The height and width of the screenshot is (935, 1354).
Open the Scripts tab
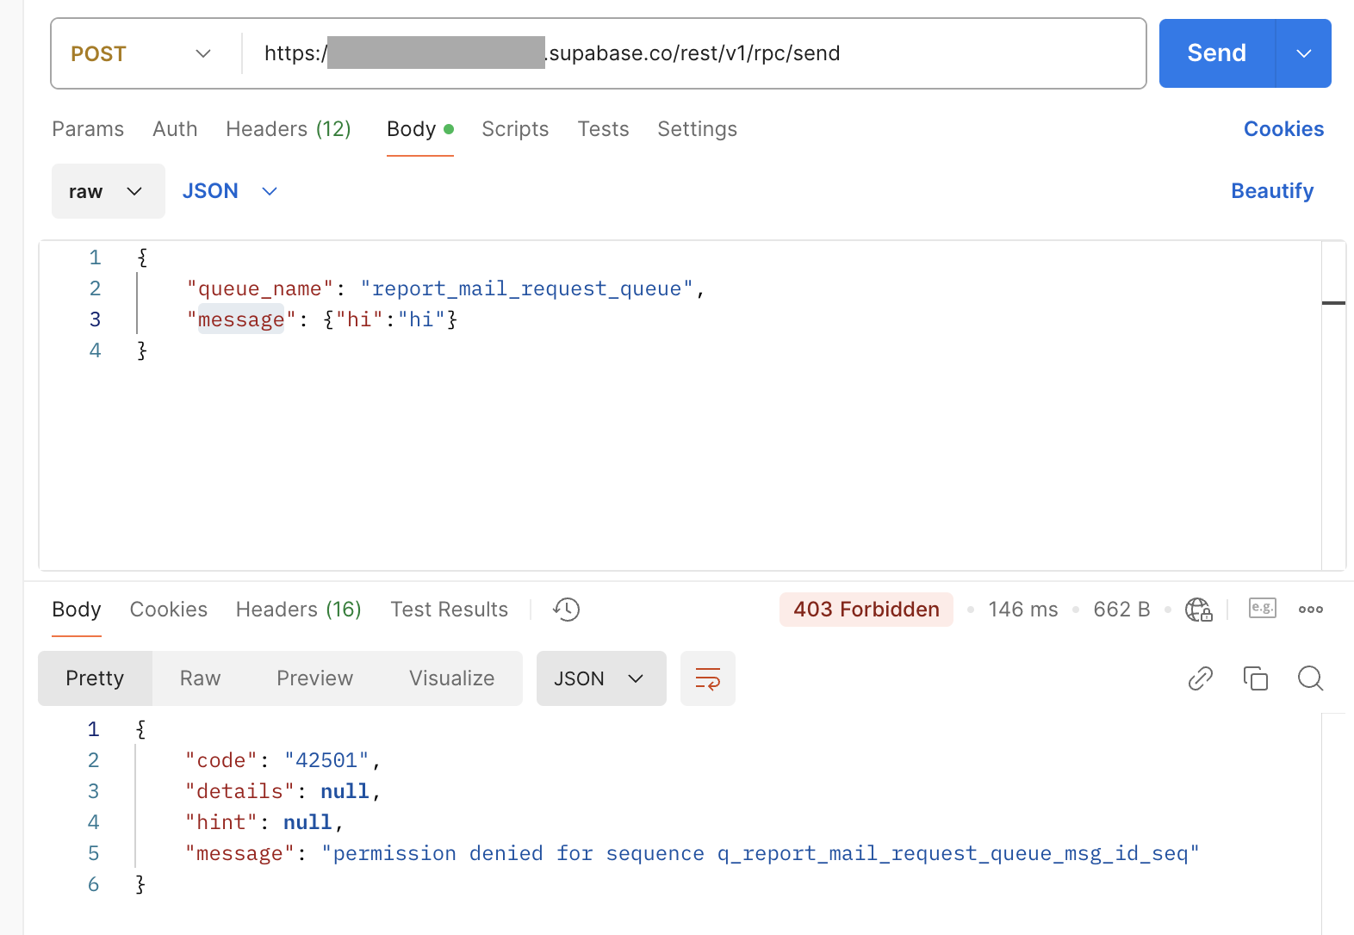[x=515, y=129]
